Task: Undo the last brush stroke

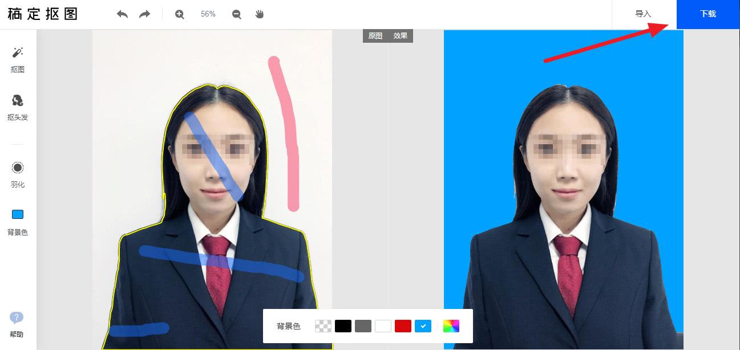Action: click(122, 14)
